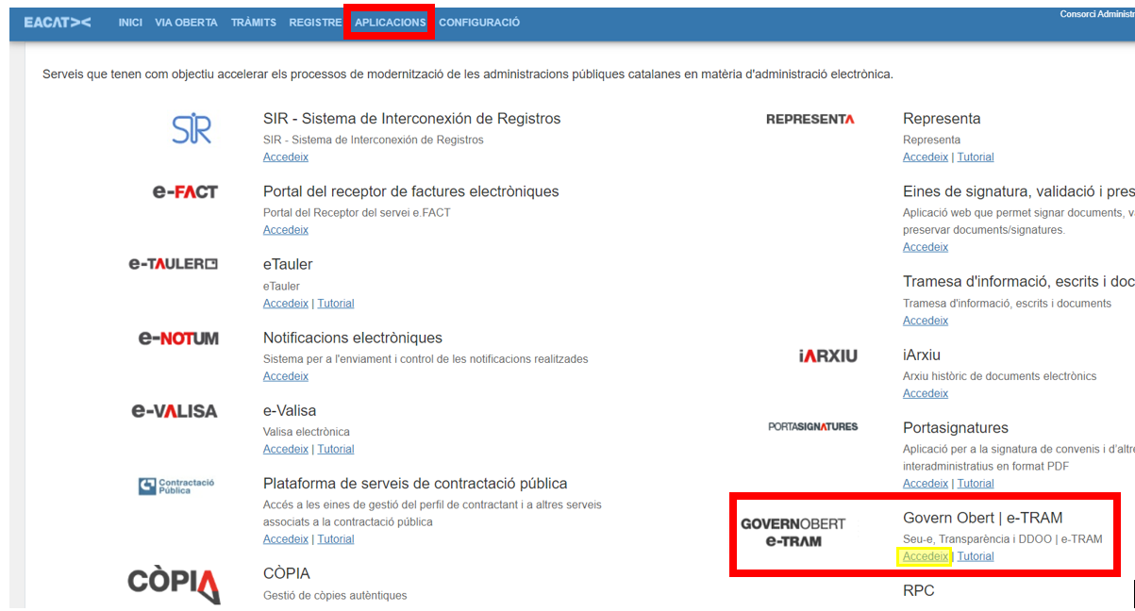Image resolution: width=1135 pixels, height=611 pixels.
Task: Click the GOVERNOBERT e-TRAM logo
Action: coord(793,532)
